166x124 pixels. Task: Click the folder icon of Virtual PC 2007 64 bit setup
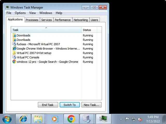click(14, 53)
